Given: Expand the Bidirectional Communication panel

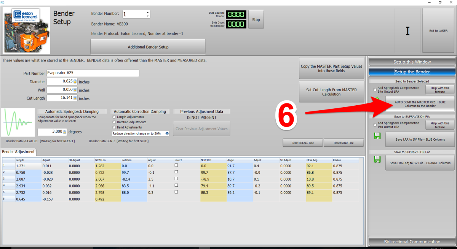Looking at the screenshot, I should click(x=412, y=242).
